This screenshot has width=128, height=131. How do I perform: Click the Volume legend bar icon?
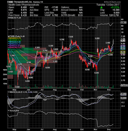click(x=8, y=49)
